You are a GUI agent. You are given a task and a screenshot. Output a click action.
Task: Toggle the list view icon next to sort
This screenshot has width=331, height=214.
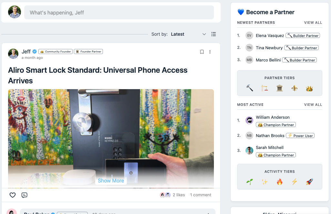(x=214, y=34)
